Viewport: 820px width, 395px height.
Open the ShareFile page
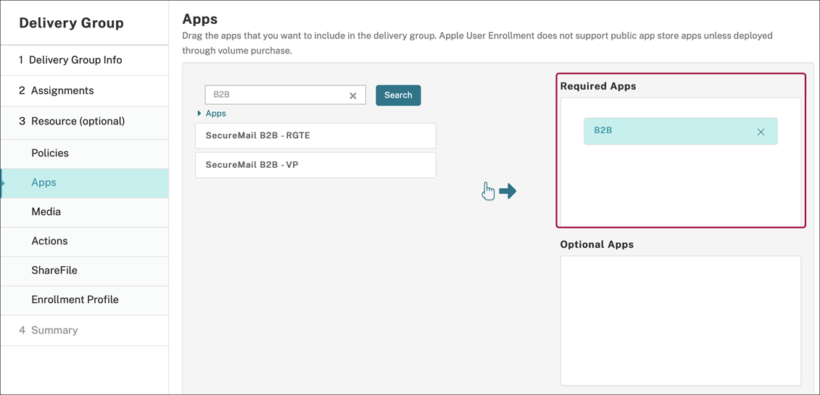click(x=54, y=271)
